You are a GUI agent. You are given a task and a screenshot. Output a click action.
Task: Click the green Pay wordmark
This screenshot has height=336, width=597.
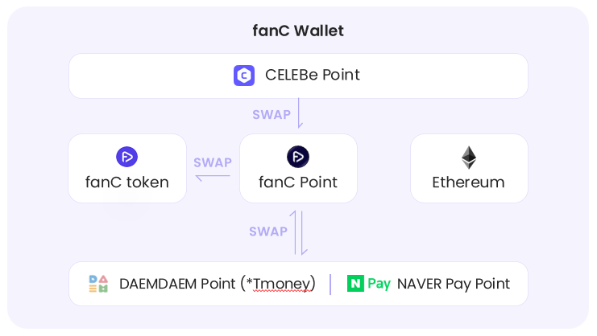379,284
